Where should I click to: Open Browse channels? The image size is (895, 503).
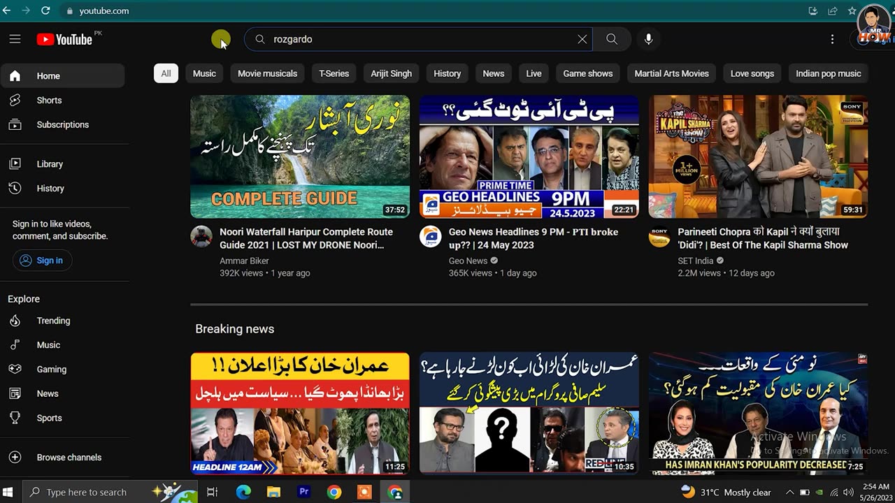[63, 457]
